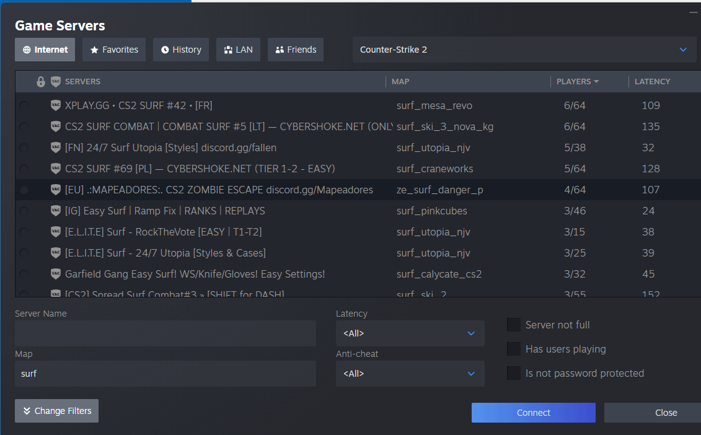Select [IG] Easy Surf Ramp Fix server
The height and width of the screenshot is (435, 701).
point(358,211)
